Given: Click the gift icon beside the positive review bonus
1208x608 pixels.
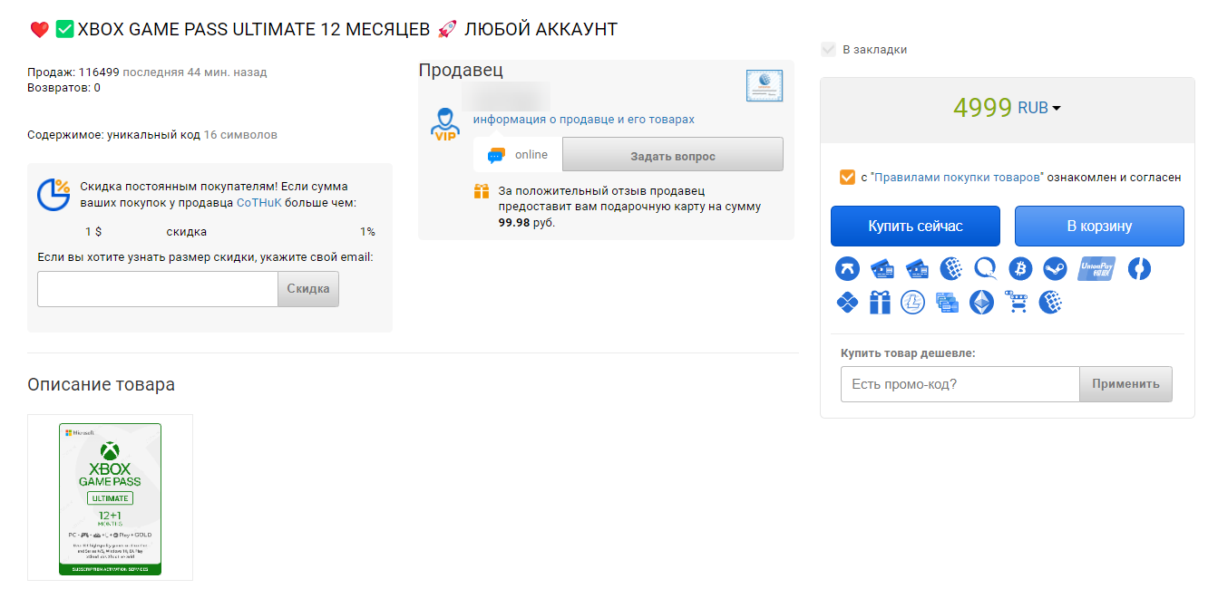Looking at the screenshot, I should tap(482, 191).
